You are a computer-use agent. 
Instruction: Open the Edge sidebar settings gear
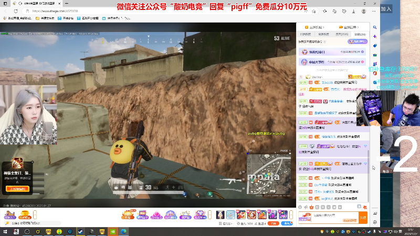375,222
